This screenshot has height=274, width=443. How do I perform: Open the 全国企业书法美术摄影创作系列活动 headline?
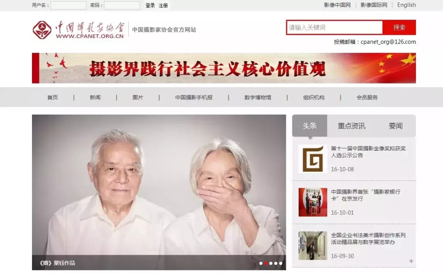[x=368, y=239]
